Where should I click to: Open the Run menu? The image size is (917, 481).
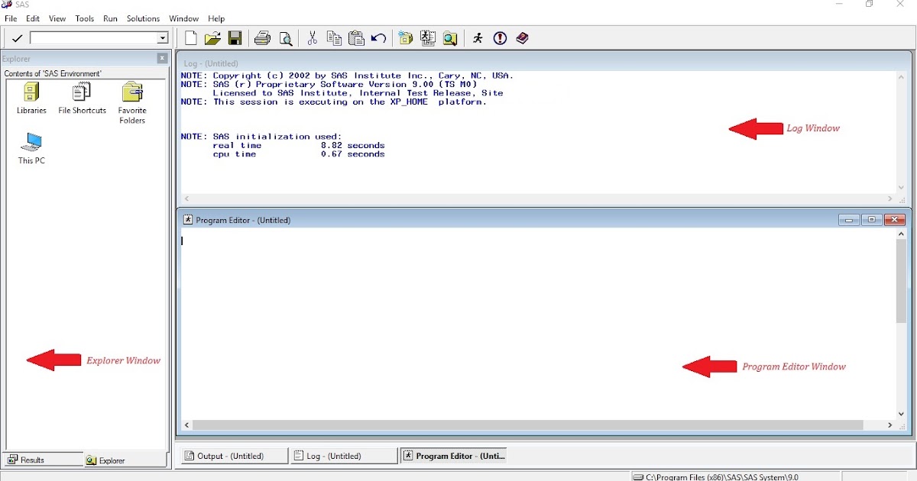[110, 18]
